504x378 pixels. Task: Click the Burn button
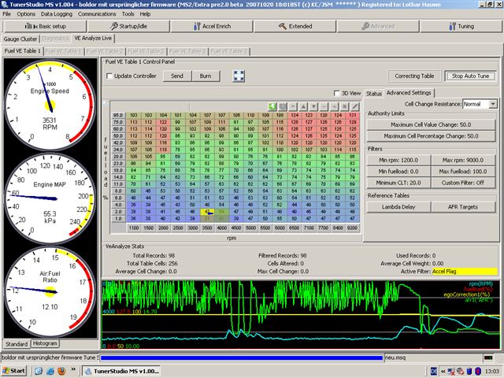pyautogui.click(x=205, y=76)
